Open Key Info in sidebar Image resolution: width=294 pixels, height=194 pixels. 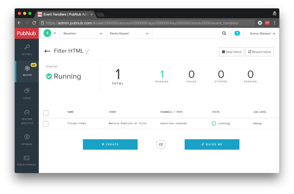27,50
